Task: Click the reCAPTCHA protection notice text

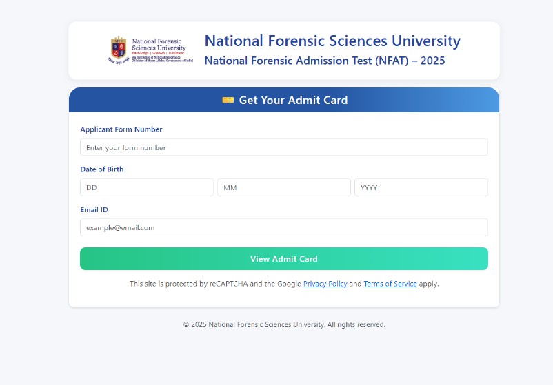Action: tap(215, 284)
